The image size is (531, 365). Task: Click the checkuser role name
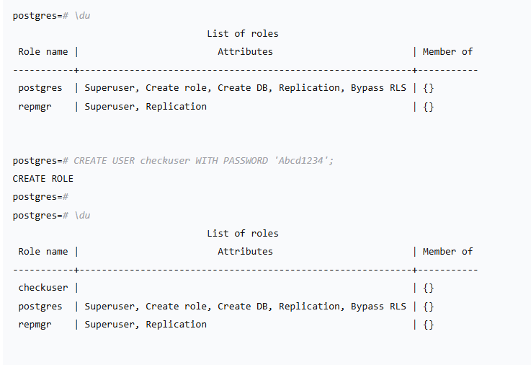click(43, 287)
